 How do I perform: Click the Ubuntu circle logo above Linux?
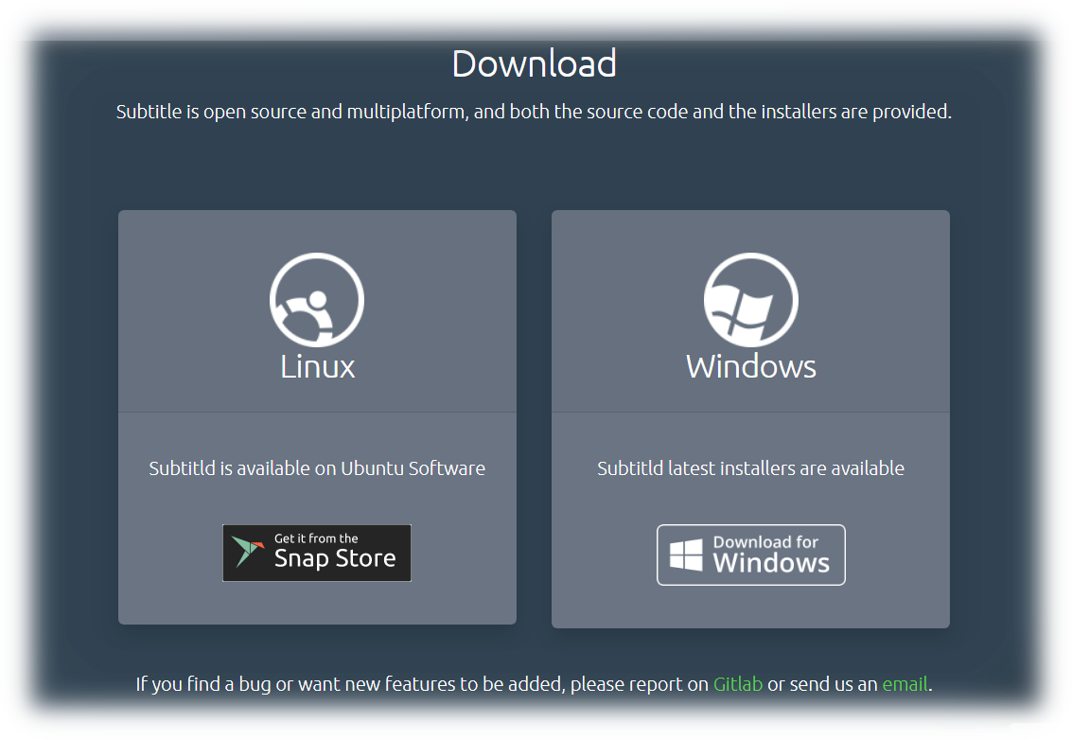coord(317,300)
